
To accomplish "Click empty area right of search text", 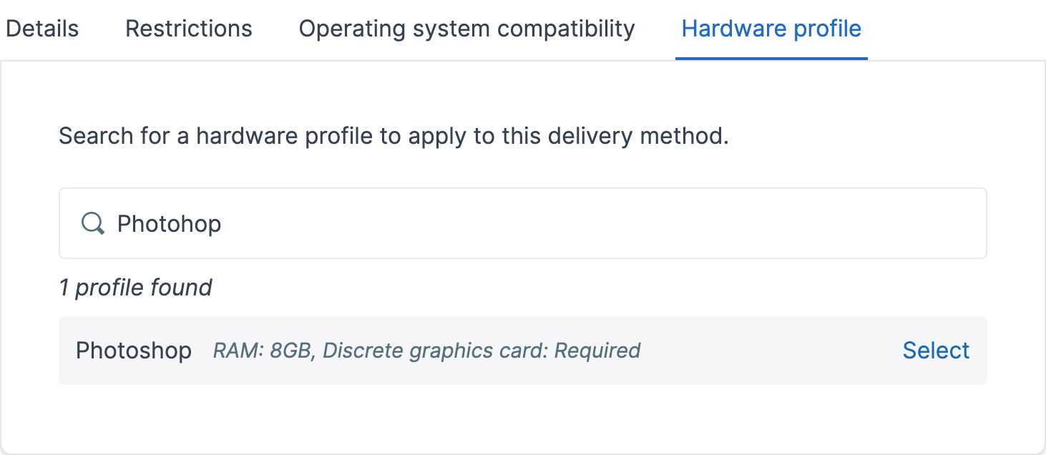I will (x=608, y=223).
